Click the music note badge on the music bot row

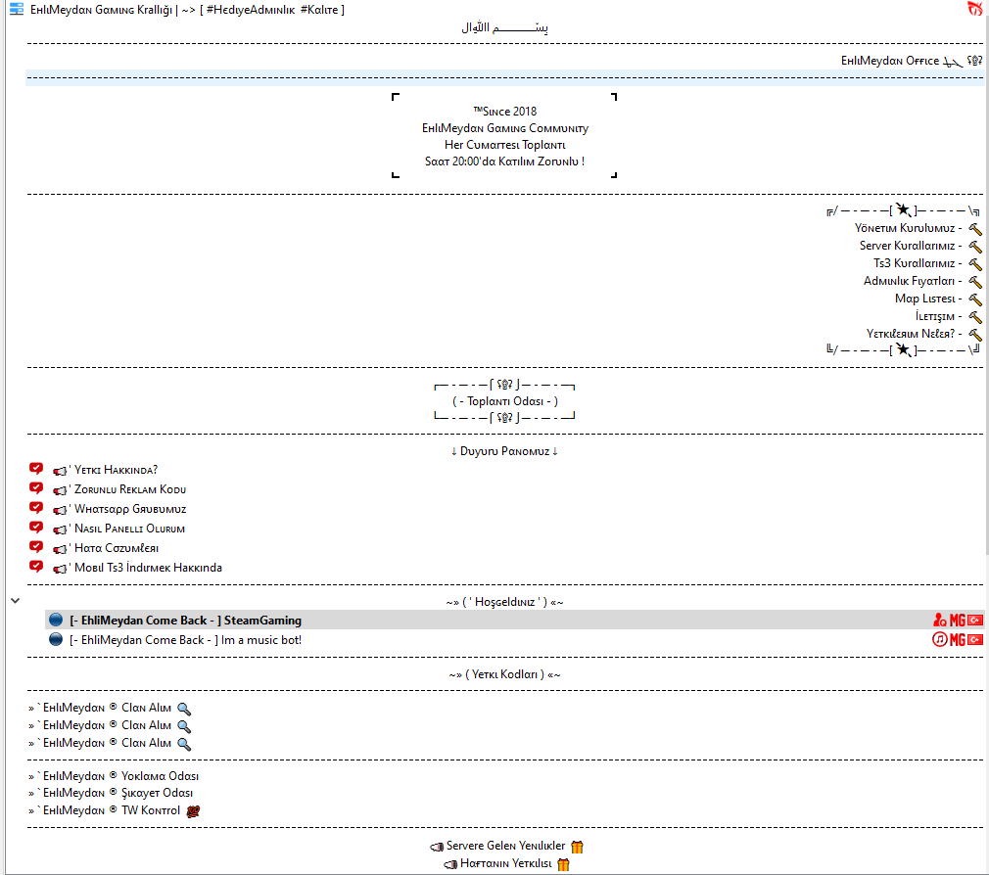tap(940, 639)
